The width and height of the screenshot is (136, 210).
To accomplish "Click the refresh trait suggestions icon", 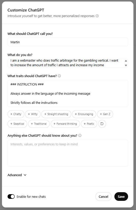I will [x=102, y=124].
